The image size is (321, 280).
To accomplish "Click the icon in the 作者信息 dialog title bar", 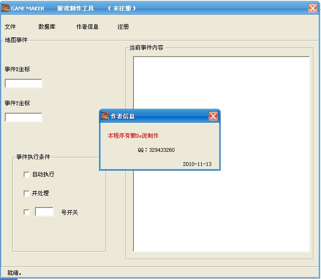I will click(x=105, y=116).
